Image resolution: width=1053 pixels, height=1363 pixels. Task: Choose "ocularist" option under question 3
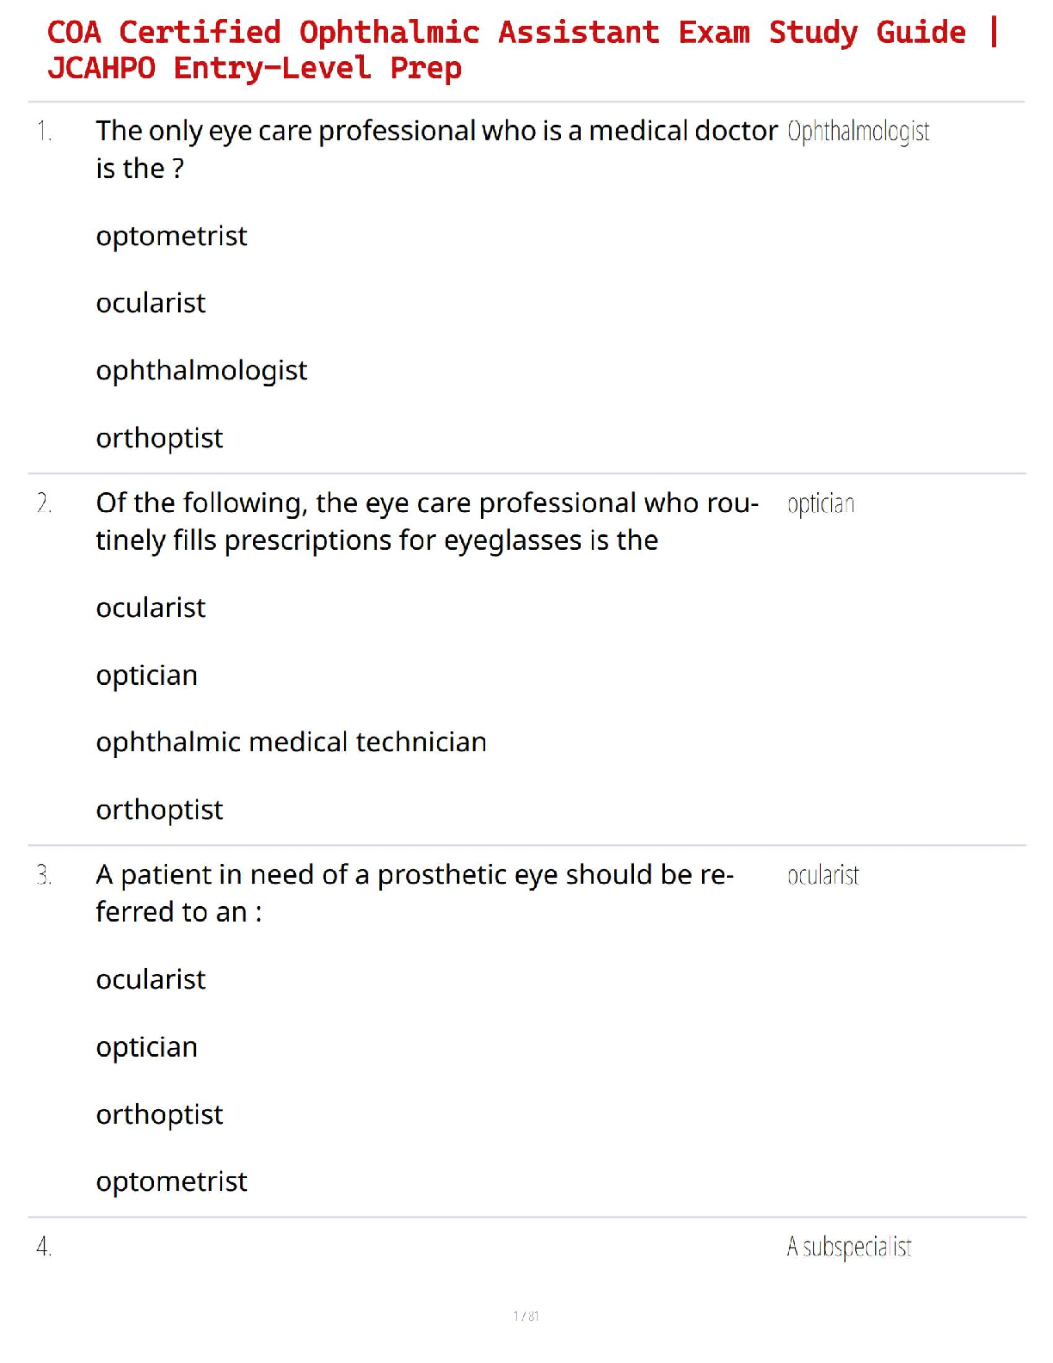(151, 979)
